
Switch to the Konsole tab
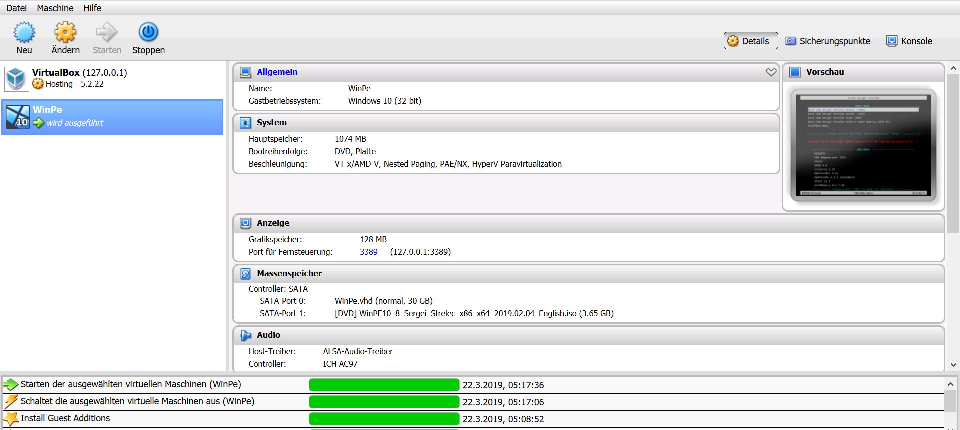pos(909,41)
